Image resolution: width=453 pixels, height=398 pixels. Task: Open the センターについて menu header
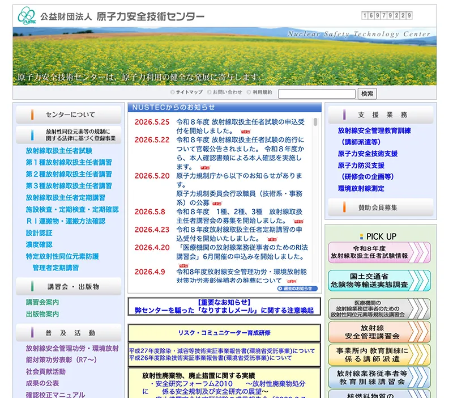[69, 115]
